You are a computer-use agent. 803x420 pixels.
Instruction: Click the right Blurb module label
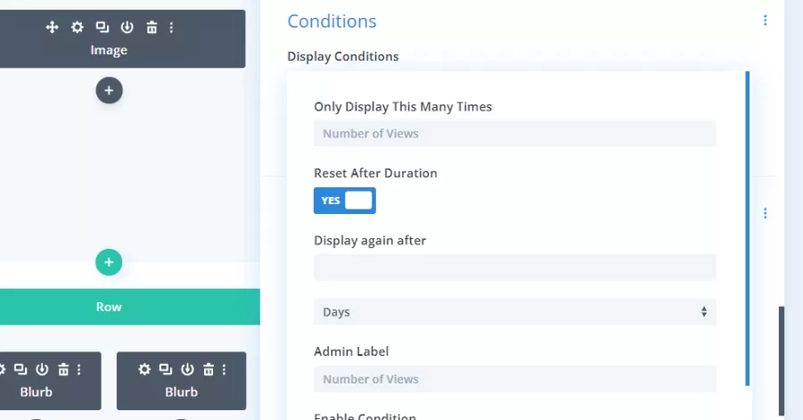click(x=181, y=391)
